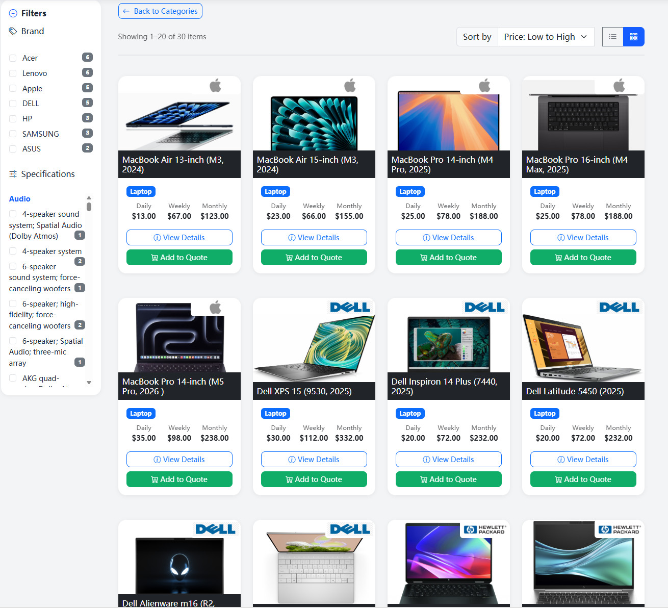Screen dimensions: 668x608
Task: Click Apple logo on MacBook Air 13-inch card
Action: coord(216,86)
